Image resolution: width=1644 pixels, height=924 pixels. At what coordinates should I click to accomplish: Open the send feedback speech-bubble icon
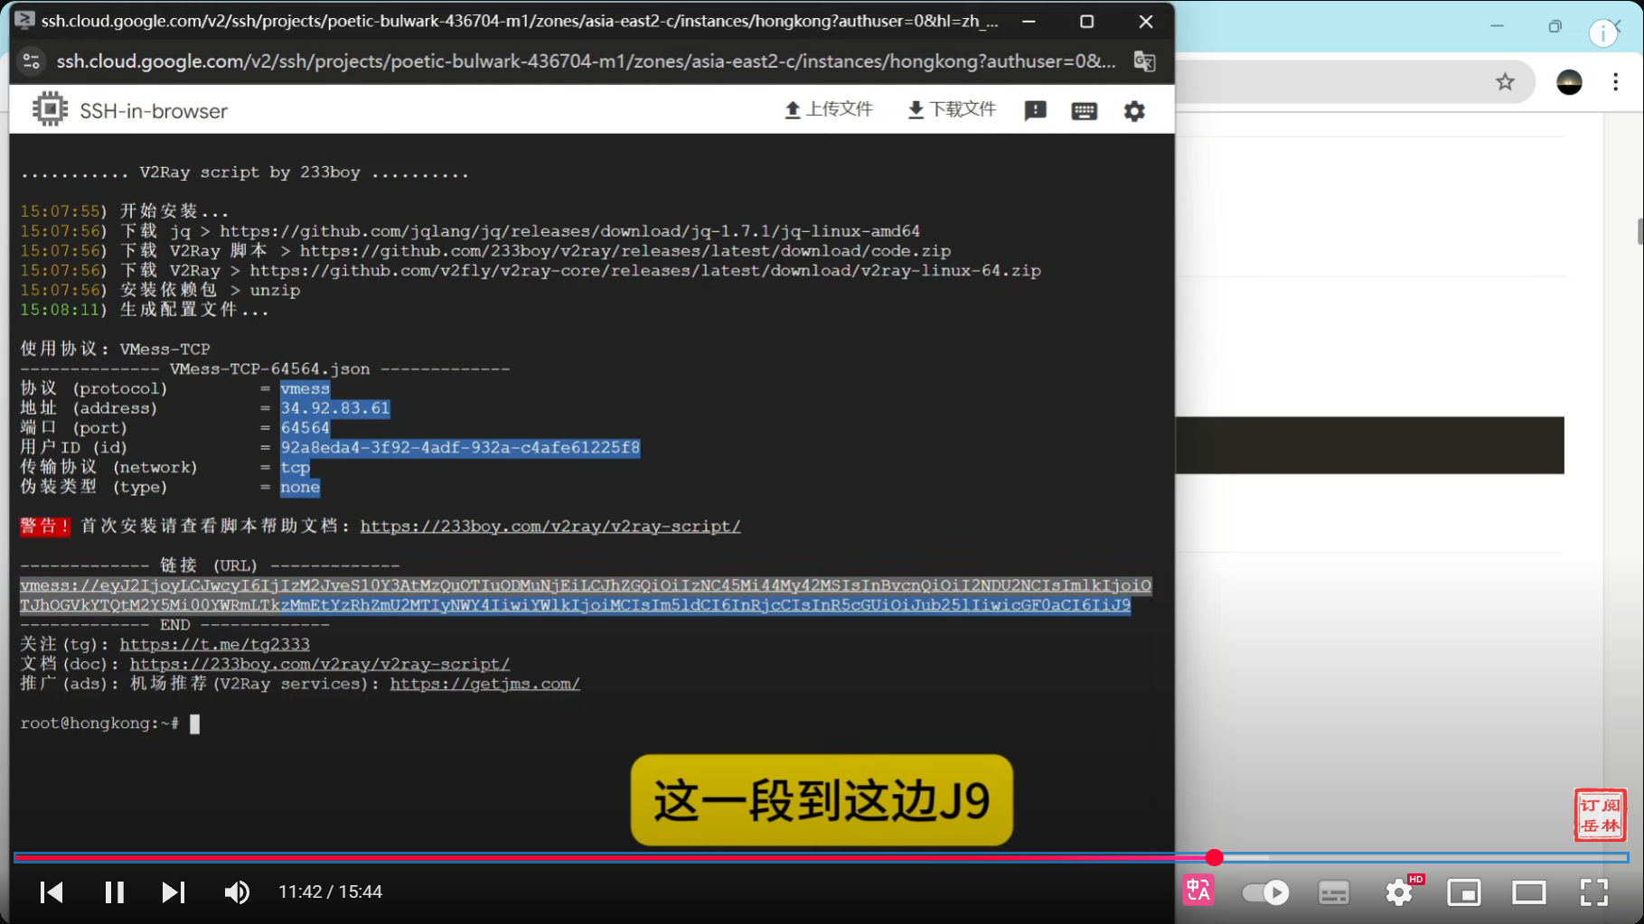(1035, 110)
